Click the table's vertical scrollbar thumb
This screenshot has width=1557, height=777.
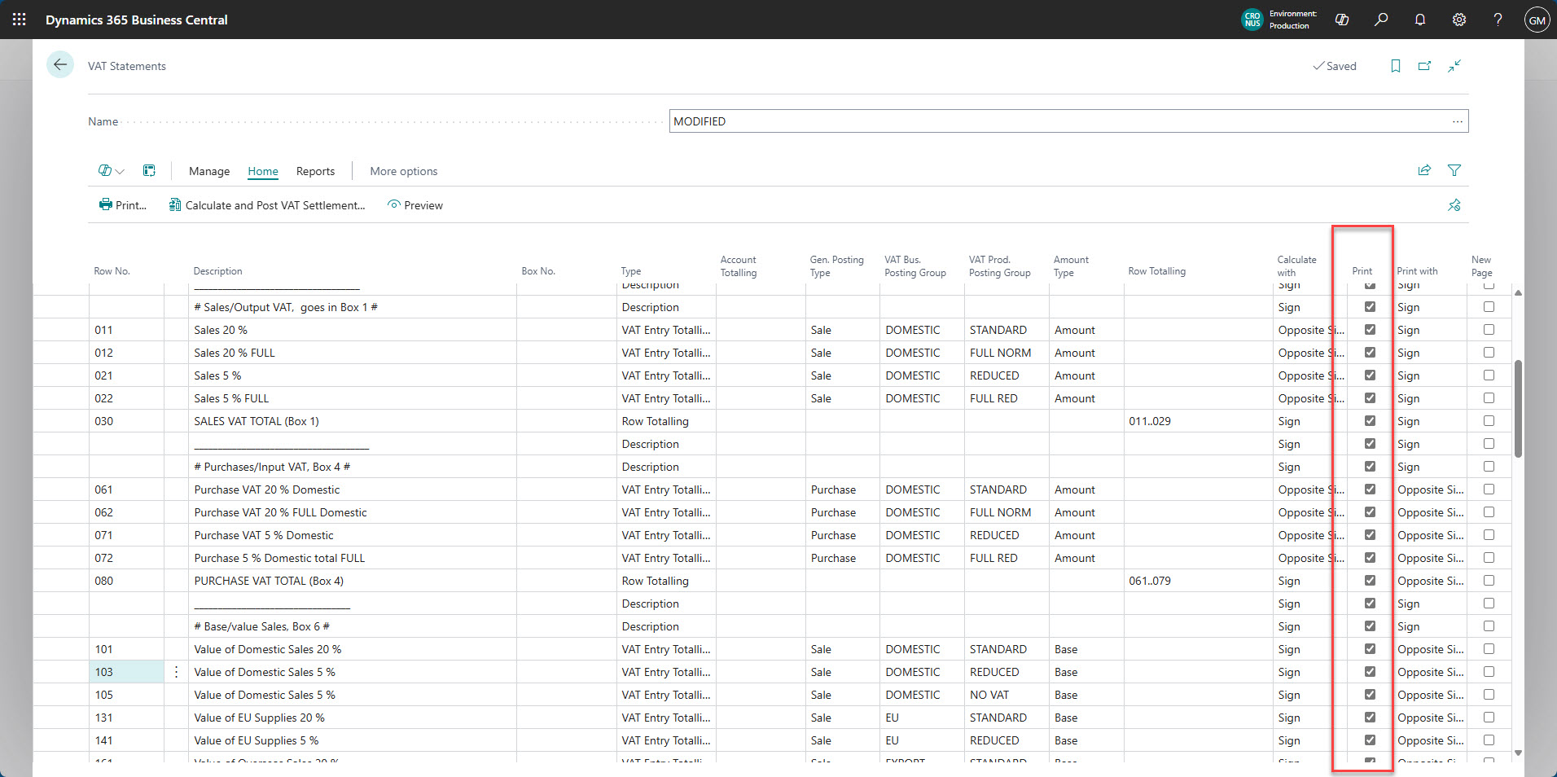1518,408
